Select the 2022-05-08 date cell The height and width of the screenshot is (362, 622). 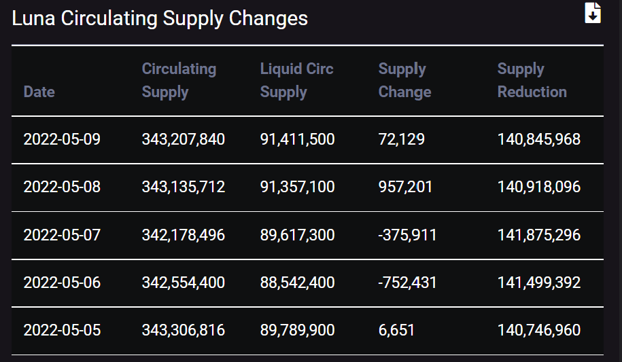point(62,187)
